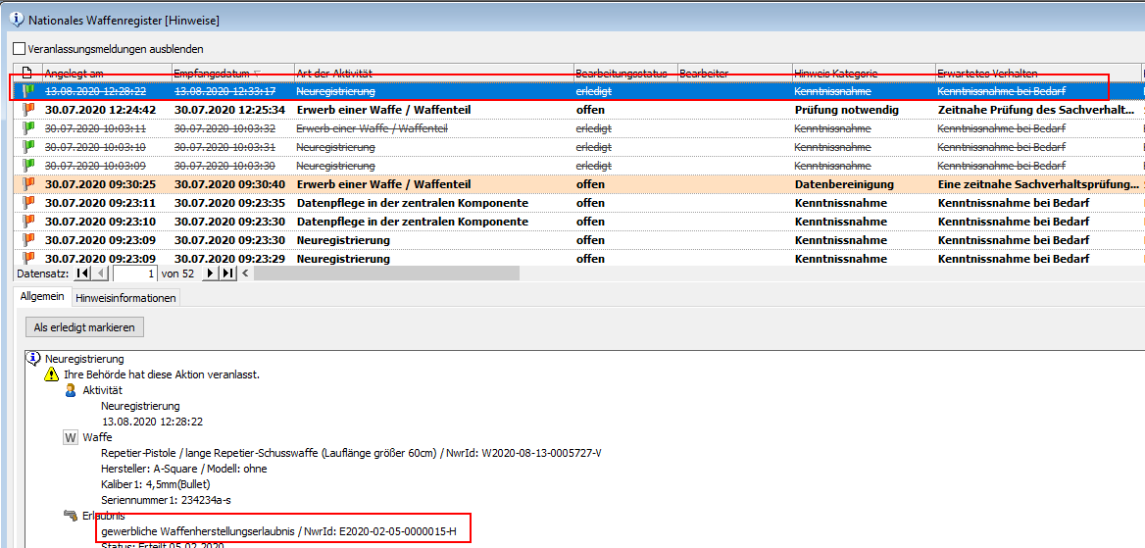Jump to the last record button
This screenshot has width=1145, height=548.
click(x=228, y=274)
